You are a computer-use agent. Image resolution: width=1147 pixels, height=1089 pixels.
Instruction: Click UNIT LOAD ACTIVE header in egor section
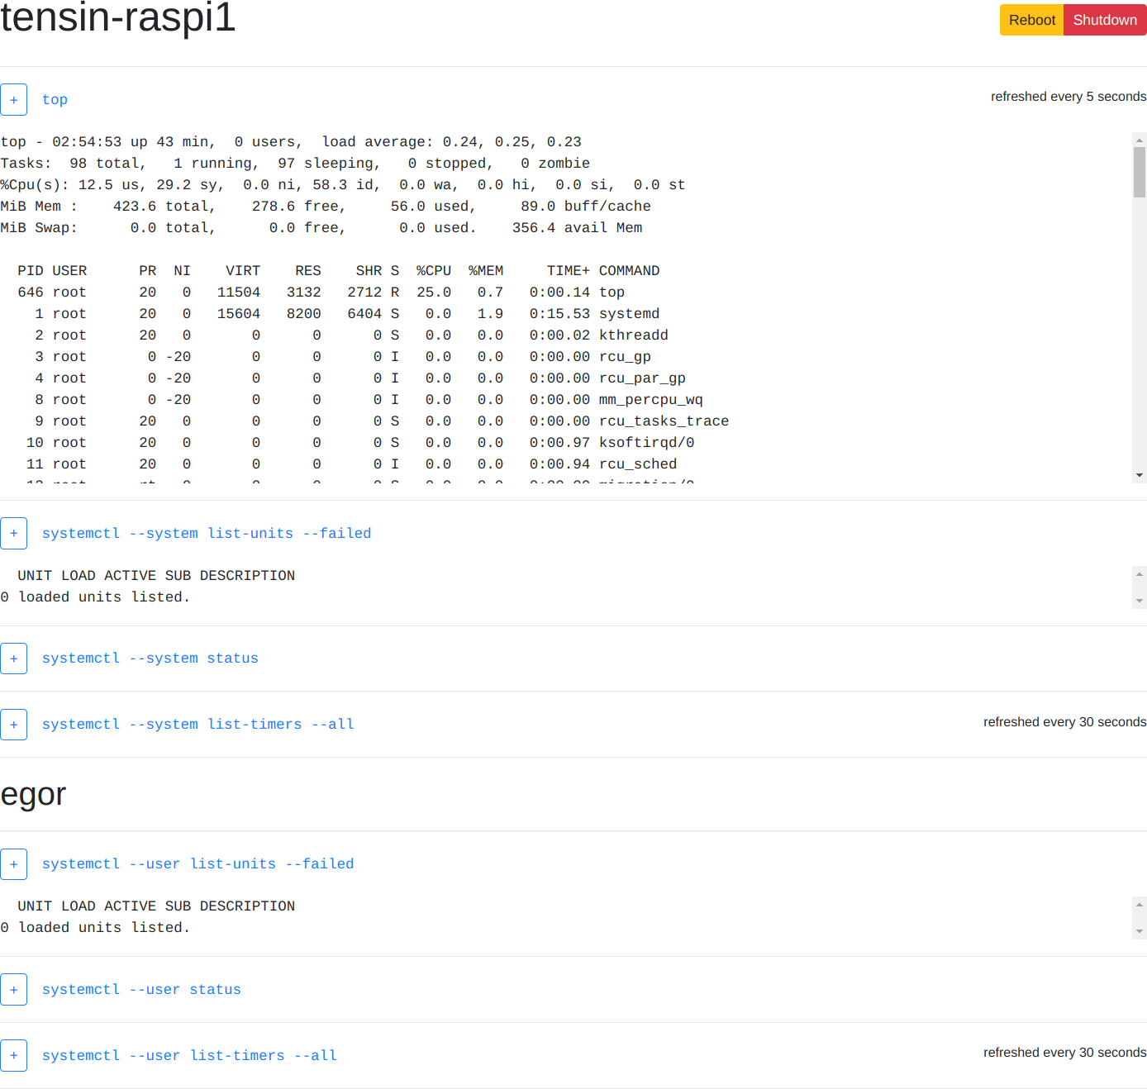[x=156, y=906]
